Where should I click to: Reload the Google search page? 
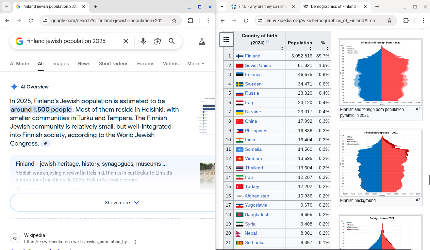pos(31,21)
